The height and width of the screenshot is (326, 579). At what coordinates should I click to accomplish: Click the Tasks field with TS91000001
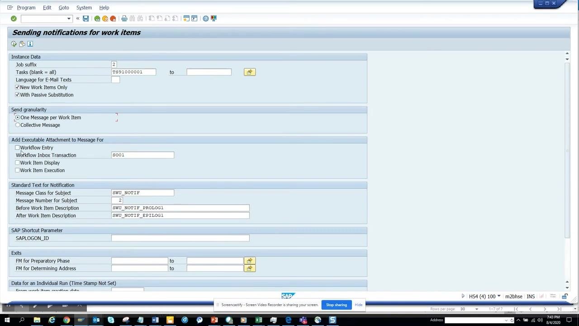coord(134,72)
